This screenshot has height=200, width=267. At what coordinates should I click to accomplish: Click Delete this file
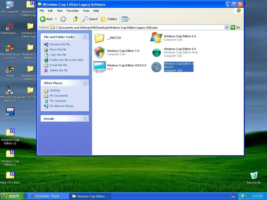[x=59, y=70]
